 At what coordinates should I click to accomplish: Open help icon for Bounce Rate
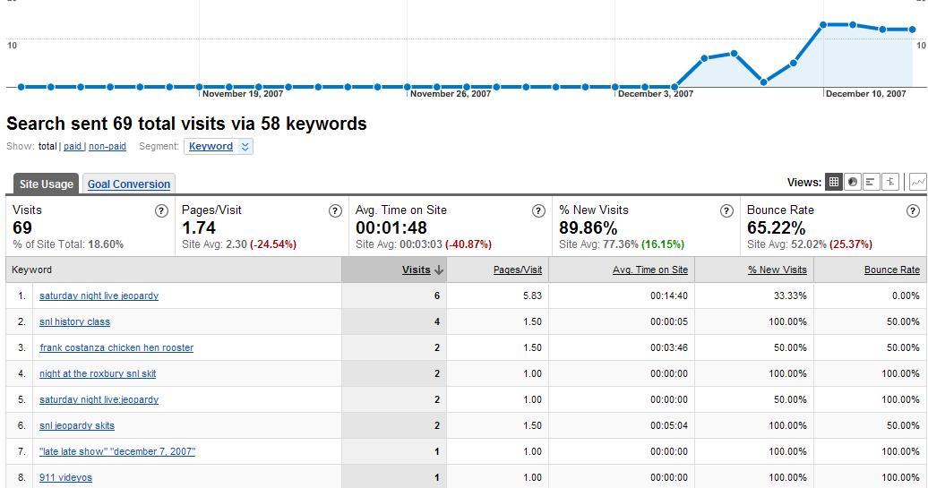point(913,211)
